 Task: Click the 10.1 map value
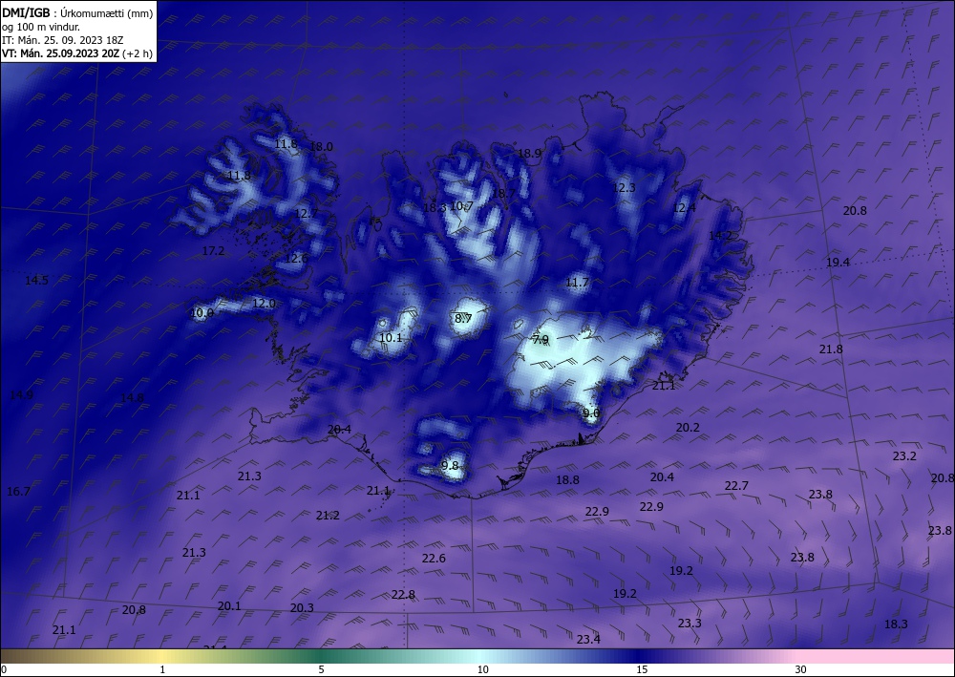coord(391,338)
